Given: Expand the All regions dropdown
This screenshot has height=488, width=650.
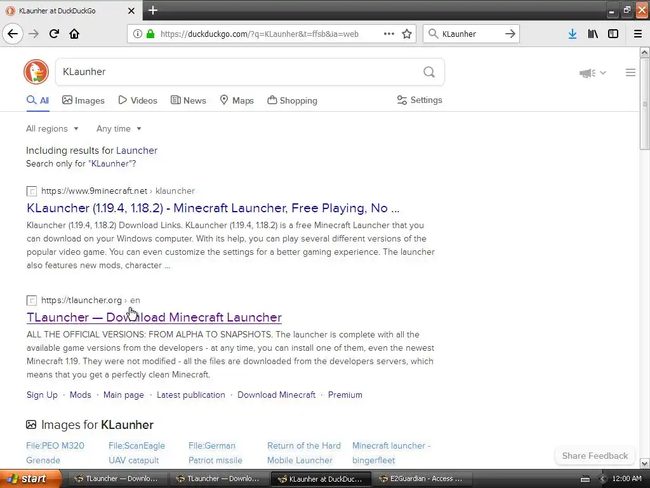Looking at the screenshot, I should point(52,128).
